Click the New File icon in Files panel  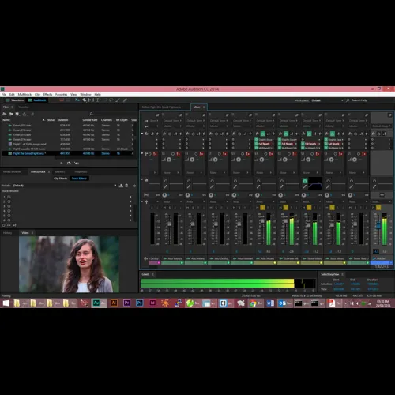17,114
